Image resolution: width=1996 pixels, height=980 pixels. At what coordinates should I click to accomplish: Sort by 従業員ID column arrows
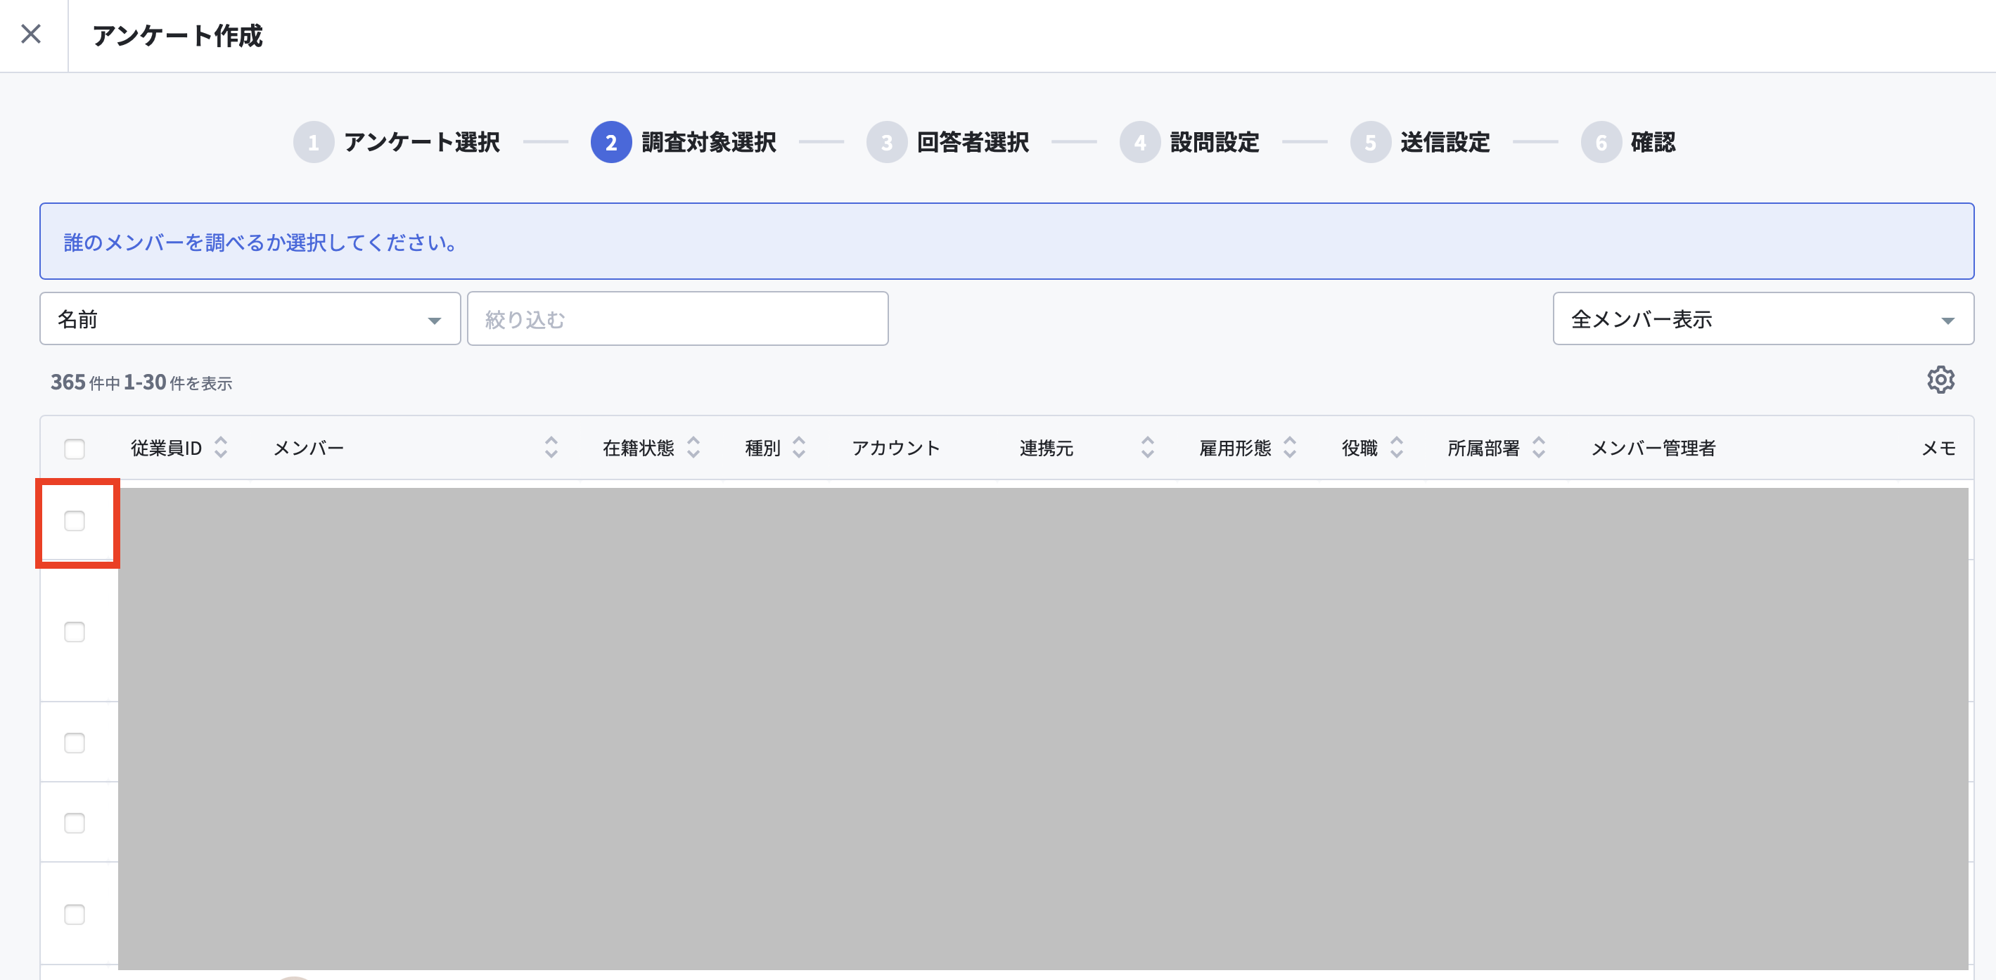[x=221, y=447]
